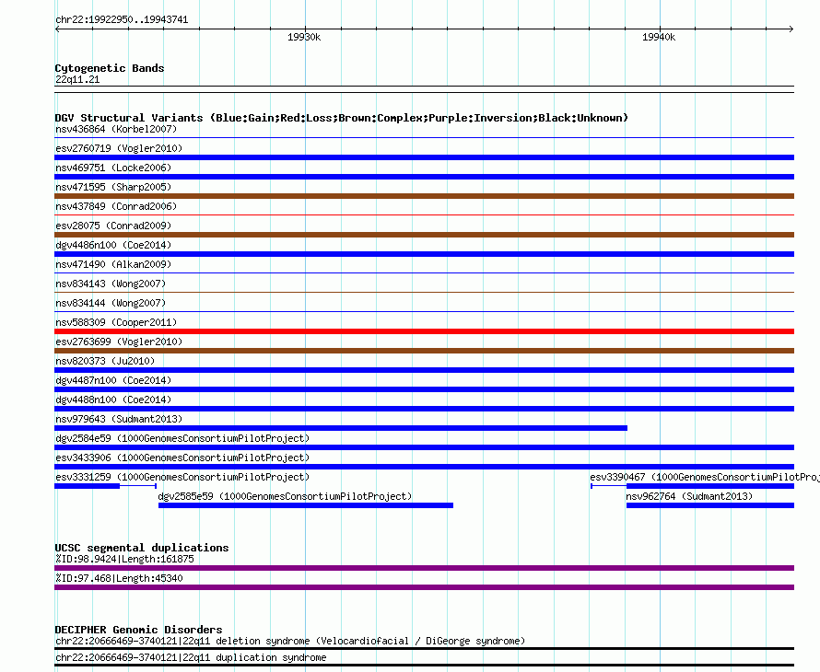This screenshot has height=672, width=820.
Task: Select variant nsv471595 (Sharp2005) label
Action: pyautogui.click(x=113, y=187)
